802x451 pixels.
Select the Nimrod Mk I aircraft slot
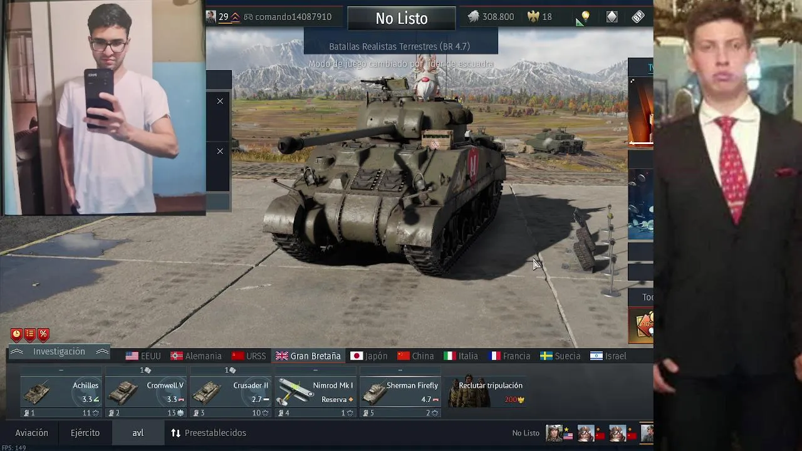[316, 392]
